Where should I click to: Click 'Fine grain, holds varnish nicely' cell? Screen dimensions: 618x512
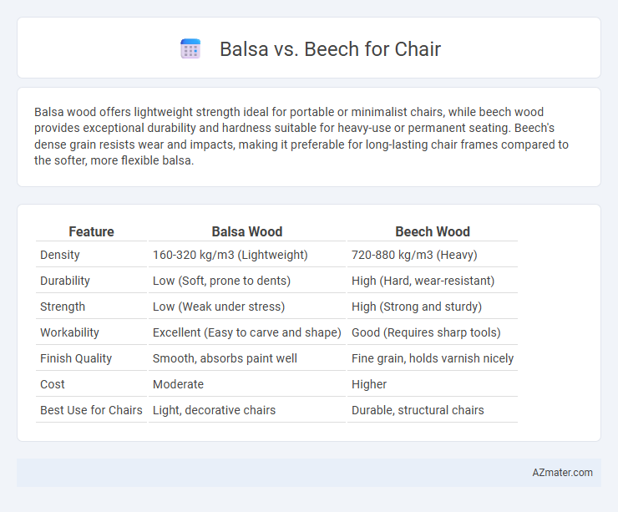tap(433, 358)
